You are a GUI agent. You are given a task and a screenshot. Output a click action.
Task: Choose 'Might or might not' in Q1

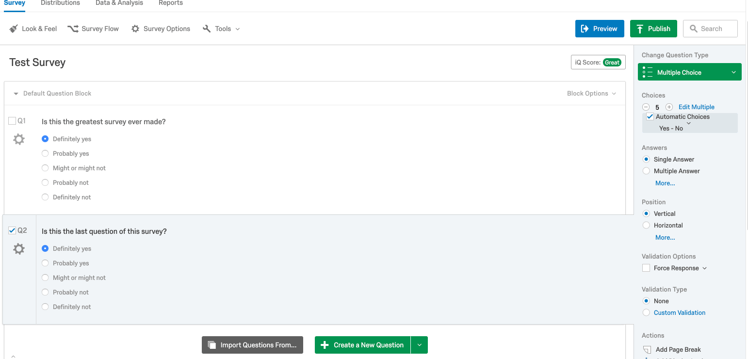point(45,168)
